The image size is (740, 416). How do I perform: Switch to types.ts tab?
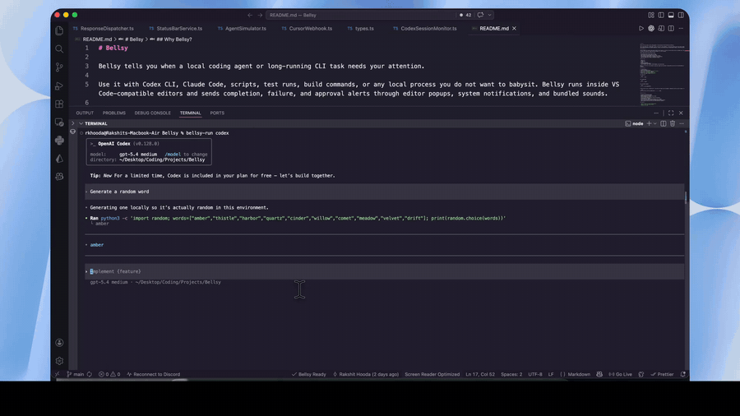[x=361, y=28]
